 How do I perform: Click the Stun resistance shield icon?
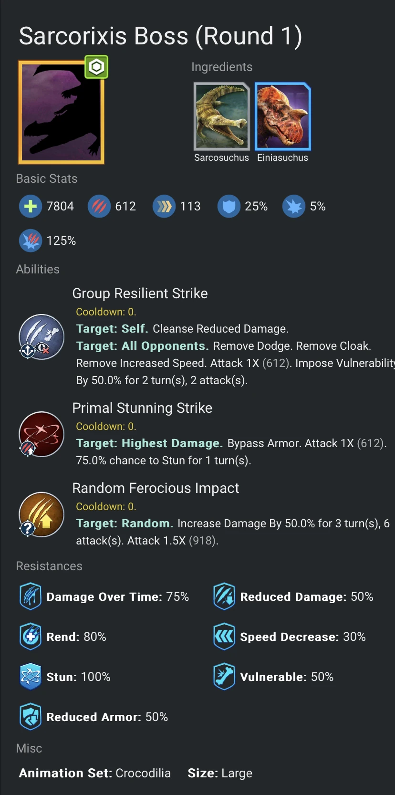(x=30, y=676)
